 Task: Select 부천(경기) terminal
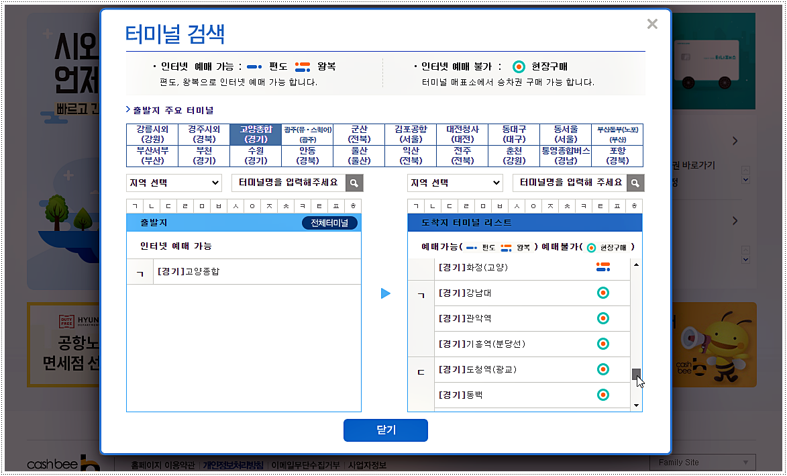pos(204,156)
